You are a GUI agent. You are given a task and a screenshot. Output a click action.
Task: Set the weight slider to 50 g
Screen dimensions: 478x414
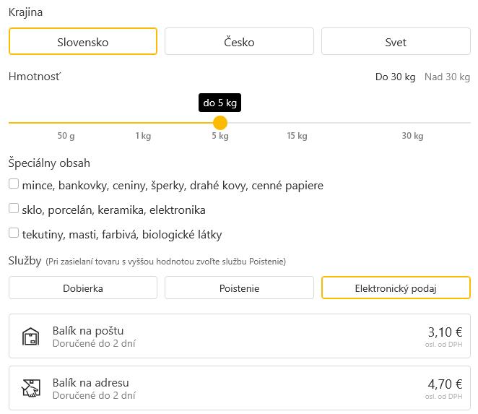[x=66, y=123]
